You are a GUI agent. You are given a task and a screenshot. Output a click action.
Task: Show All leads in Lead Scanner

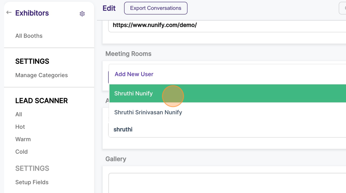click(19, 114)
